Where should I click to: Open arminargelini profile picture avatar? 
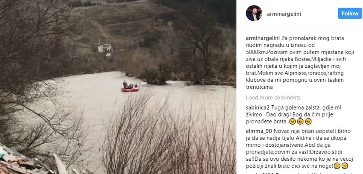[254, 13]
